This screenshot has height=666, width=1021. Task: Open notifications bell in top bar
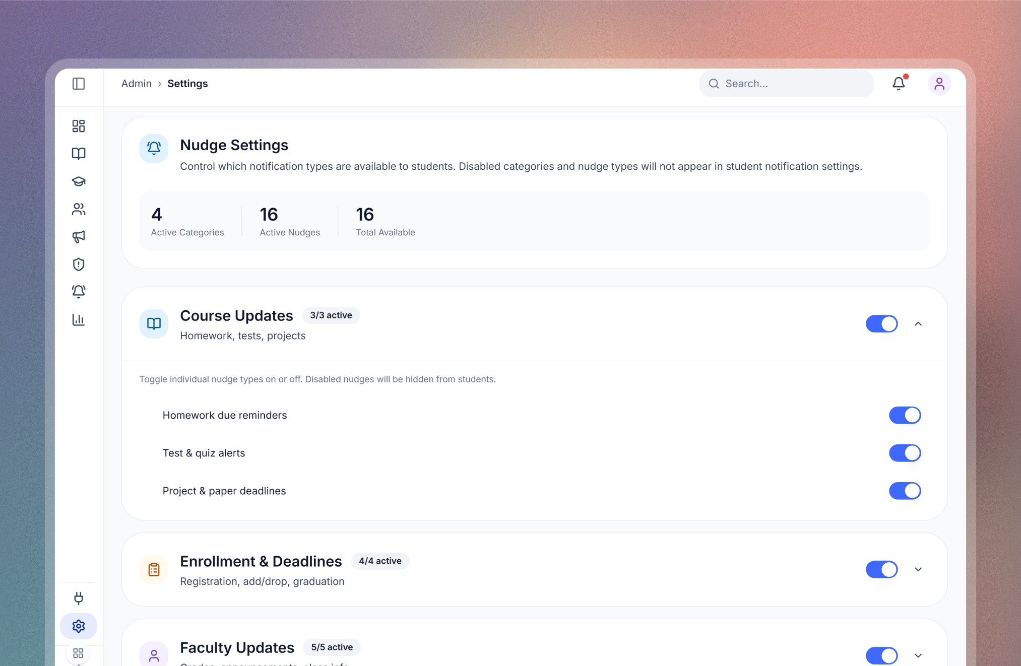[899, 84]
